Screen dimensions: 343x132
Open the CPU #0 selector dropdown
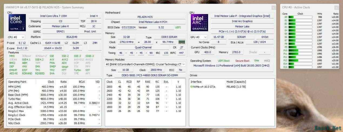(x=16, y=37)
